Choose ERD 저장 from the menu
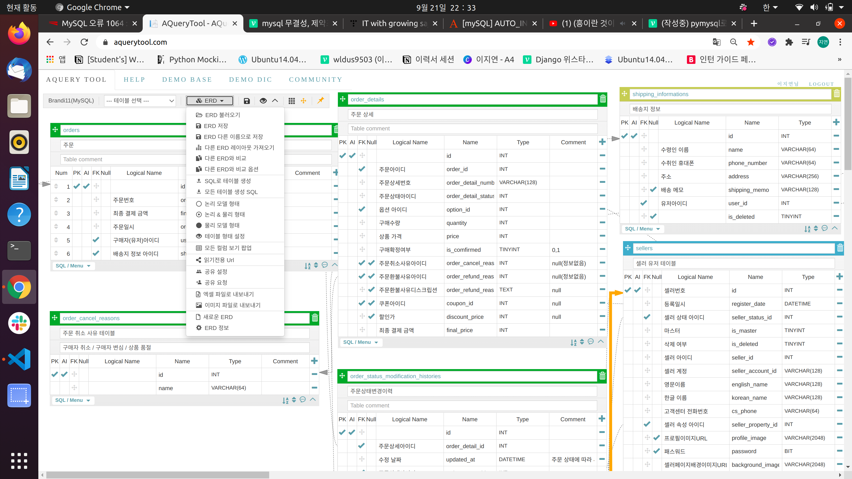The image size is (852, 479). click(x=216, y=126)
